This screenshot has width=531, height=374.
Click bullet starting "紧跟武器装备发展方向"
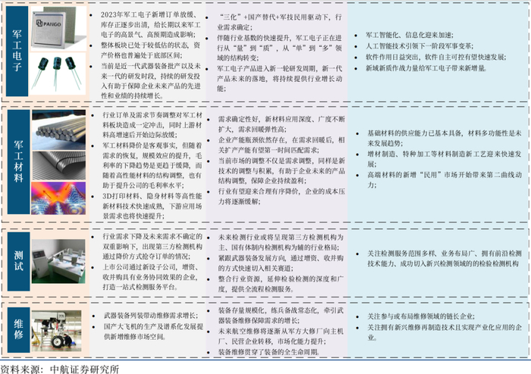coord(281,263)
